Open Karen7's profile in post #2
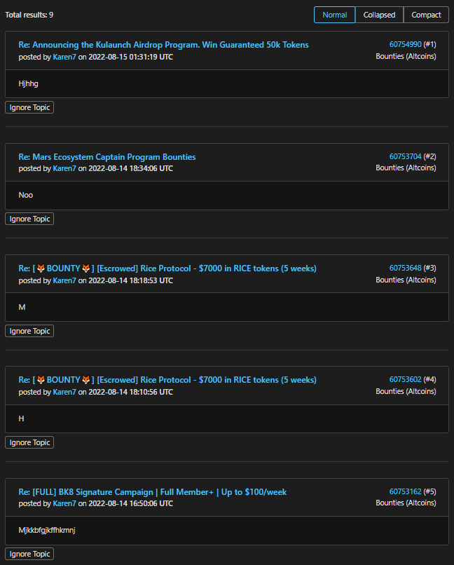Viewport: 454px width, 565px height. [x=64, y=169]
